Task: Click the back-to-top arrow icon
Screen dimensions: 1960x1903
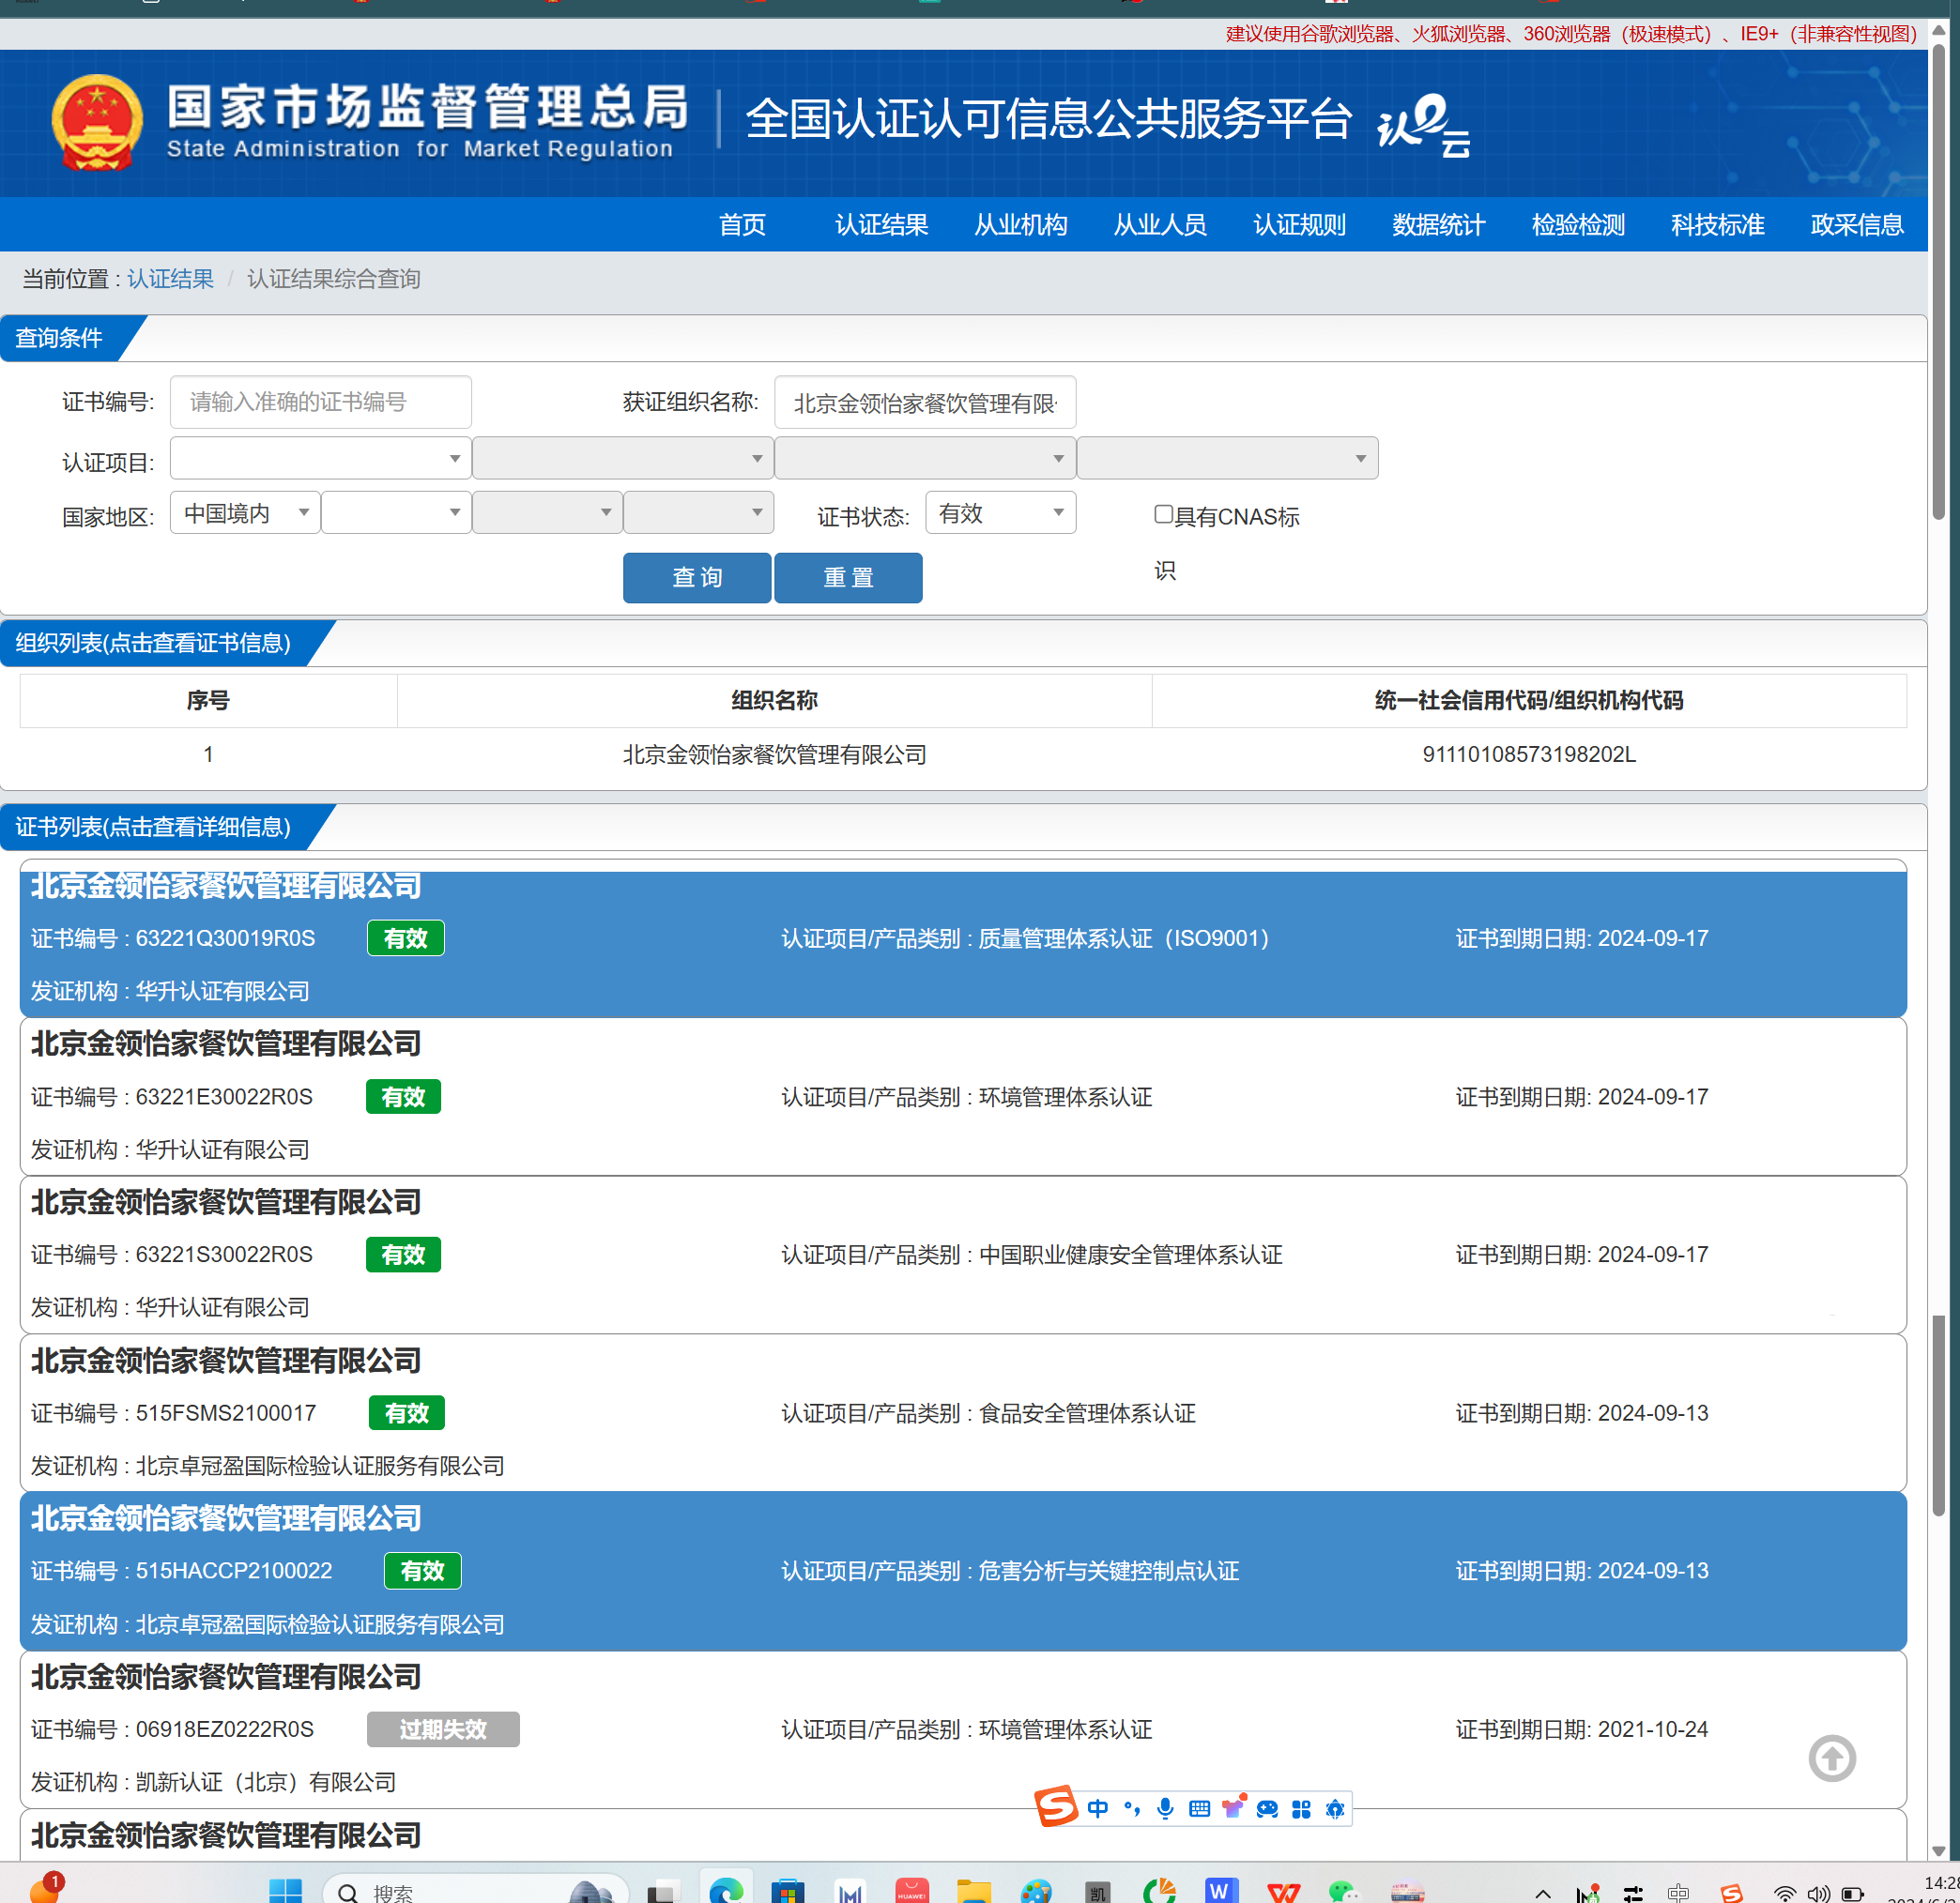Action: pyautogui.click(x=1832, y=1758)
